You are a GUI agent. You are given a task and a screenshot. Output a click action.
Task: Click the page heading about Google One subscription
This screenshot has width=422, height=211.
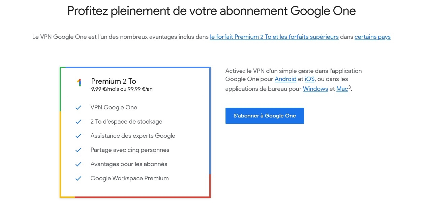tap(212, 11)
